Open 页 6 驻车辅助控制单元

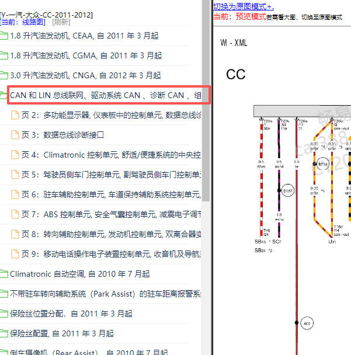pos(111,194)
